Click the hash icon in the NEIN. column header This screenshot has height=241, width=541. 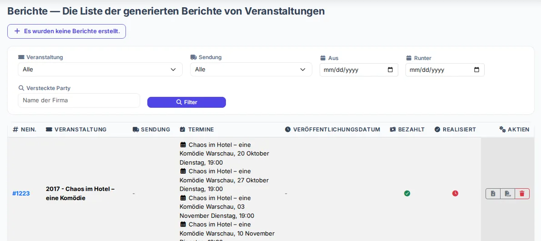point(15,130)
